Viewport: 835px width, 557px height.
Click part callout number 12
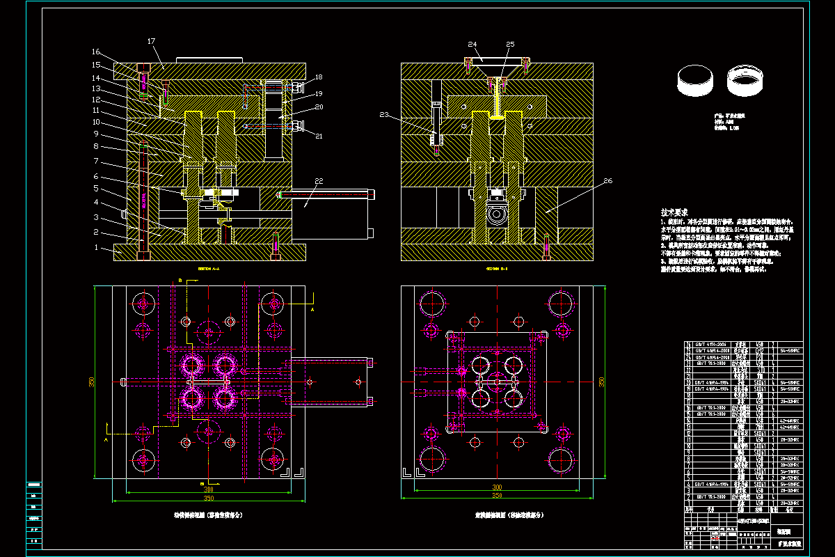coord(97,100)
